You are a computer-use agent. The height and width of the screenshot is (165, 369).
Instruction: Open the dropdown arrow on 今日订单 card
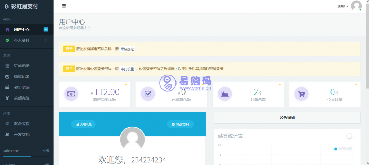pyautogui.click(x=356, y=85)
